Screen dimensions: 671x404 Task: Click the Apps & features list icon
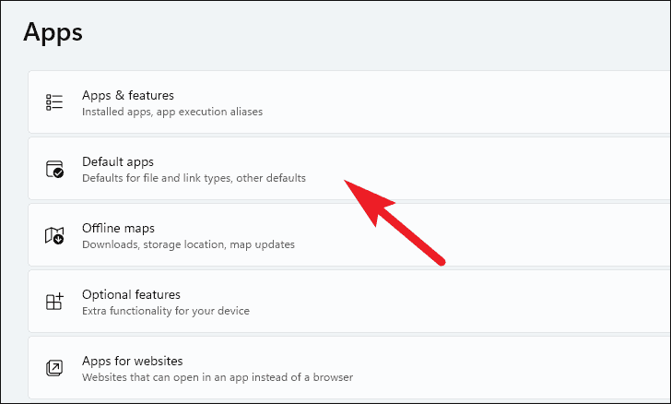(54, 102)
